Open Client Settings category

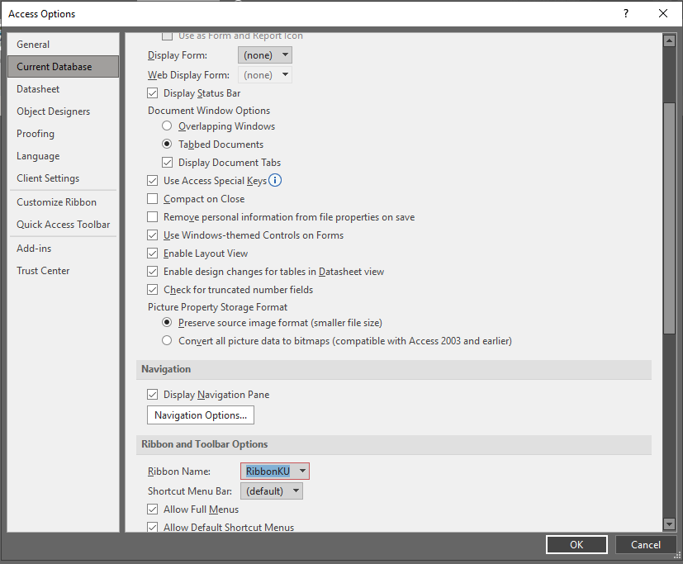[x=63, y=178]
